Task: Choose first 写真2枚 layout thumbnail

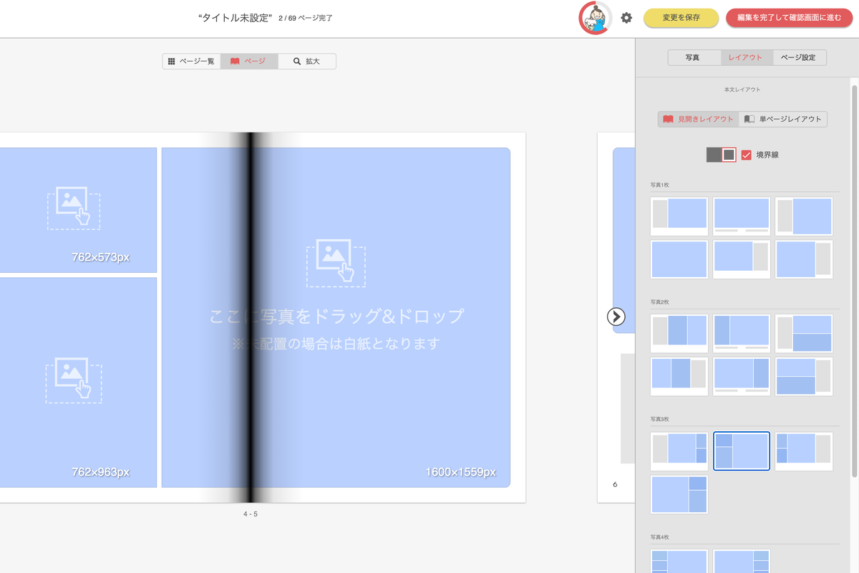Action: 679,333
